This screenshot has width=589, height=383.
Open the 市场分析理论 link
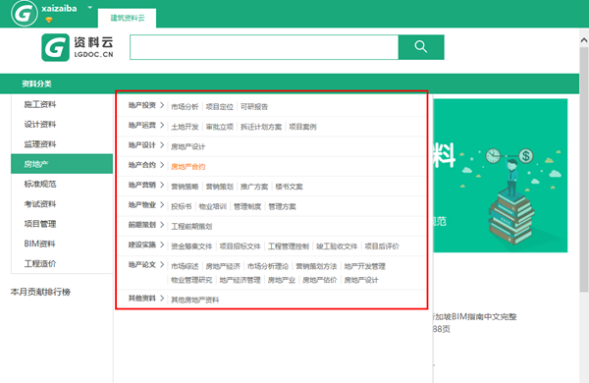coord(268,266)
